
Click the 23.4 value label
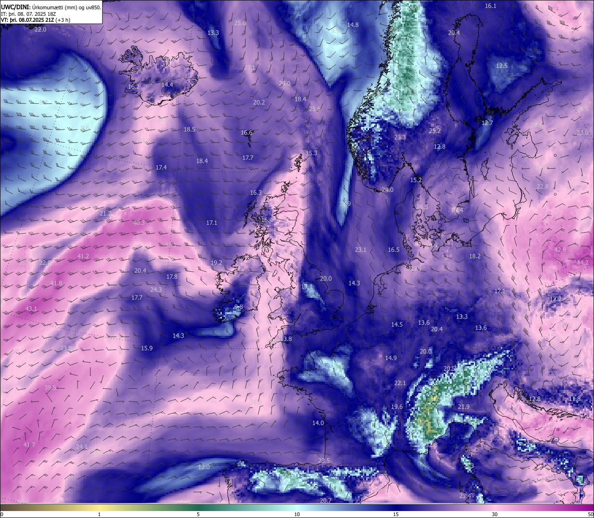tap(465, 496)
